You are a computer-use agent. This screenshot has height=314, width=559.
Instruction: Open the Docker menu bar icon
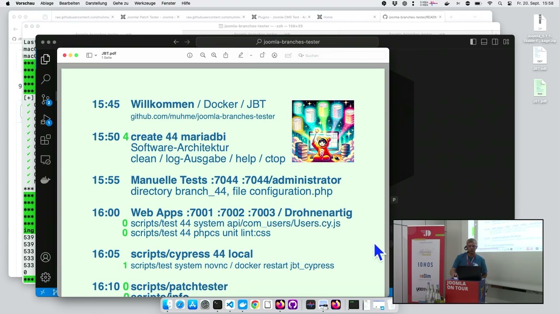tap(447, 3)
